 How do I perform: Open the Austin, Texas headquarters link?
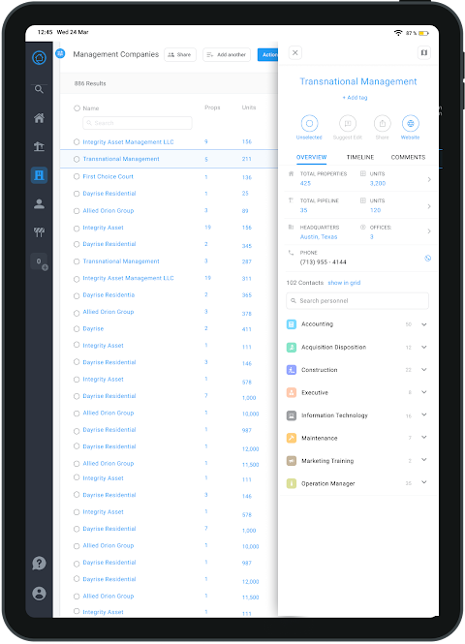point(319,237)
